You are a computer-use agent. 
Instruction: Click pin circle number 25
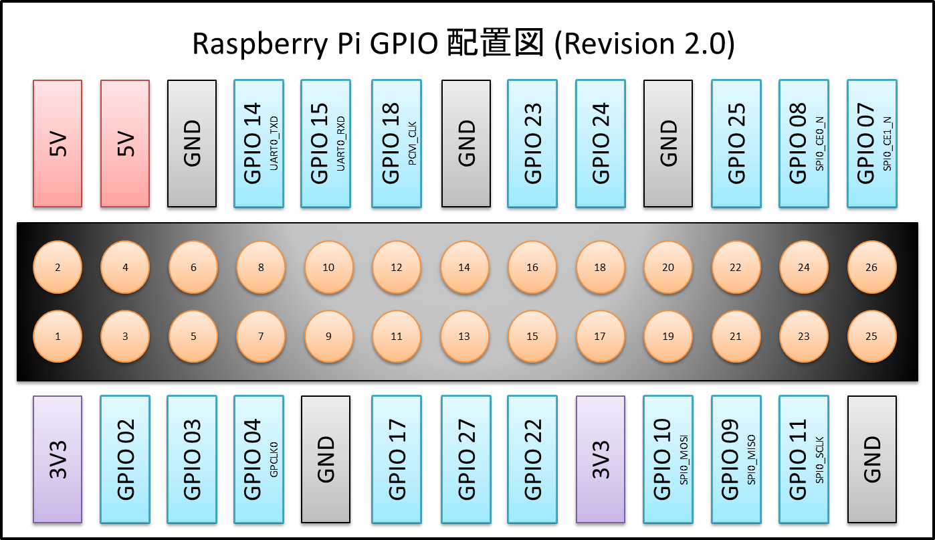[871, 337]
